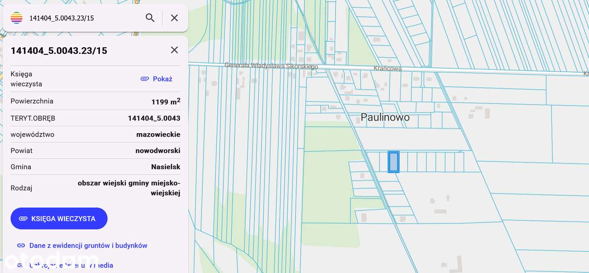Screen dimensions: 589x273
Task: Click the województwo value mazowieckie
Action: tap(158, 135)
